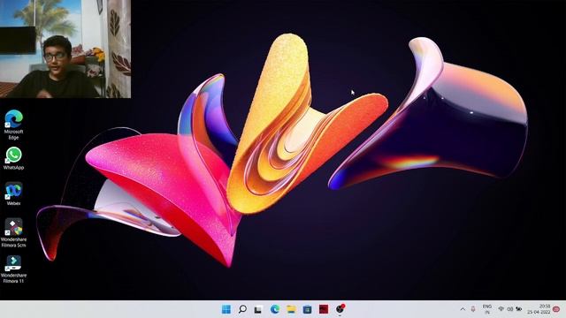The image size is (566, 318).
Task: Switch the ENG IN input language
Action: pyautogui.click(x=487, y=309)
